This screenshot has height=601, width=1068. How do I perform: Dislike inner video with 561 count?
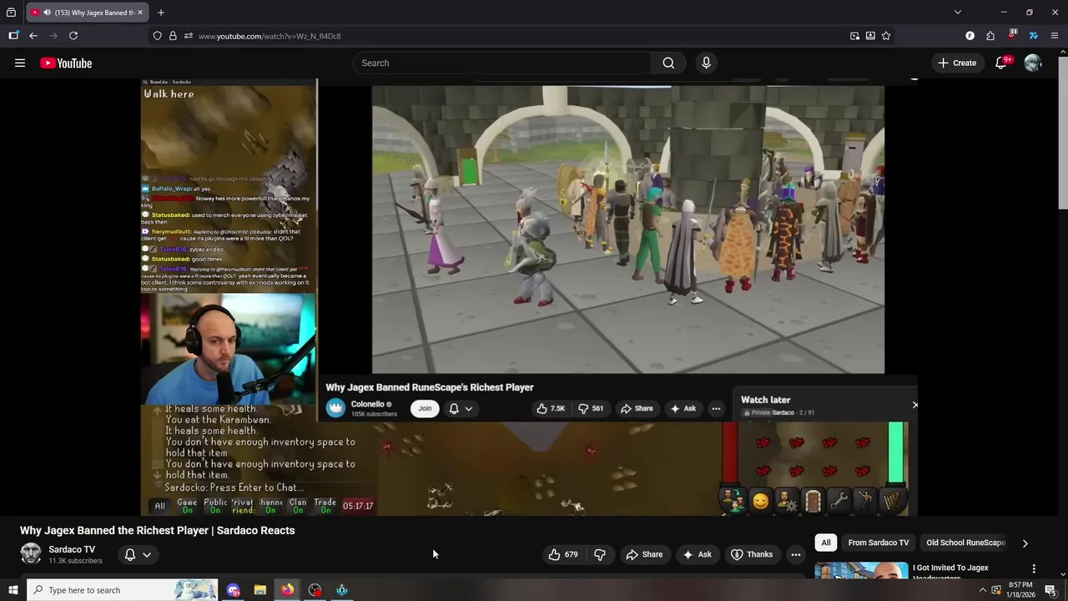coord(591,408)
